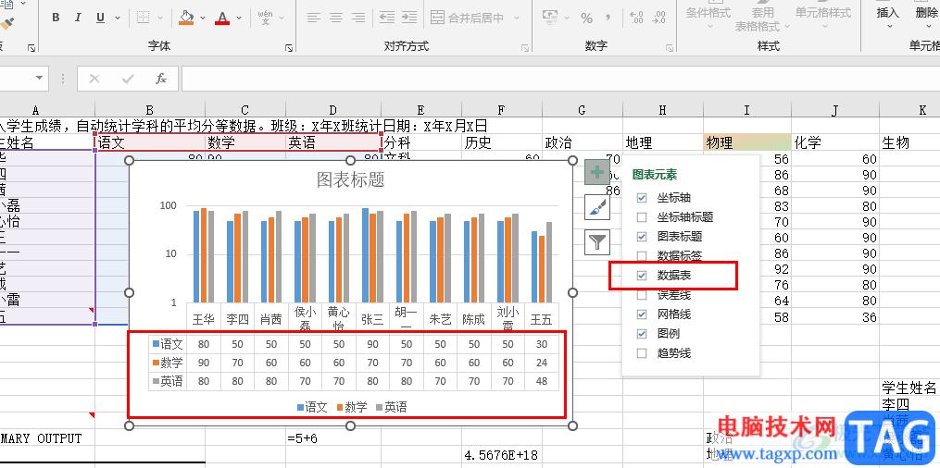Uncheck the 图表标题 chart element
Viewport: 940px width, 468px height.
[x=642, y=237]
